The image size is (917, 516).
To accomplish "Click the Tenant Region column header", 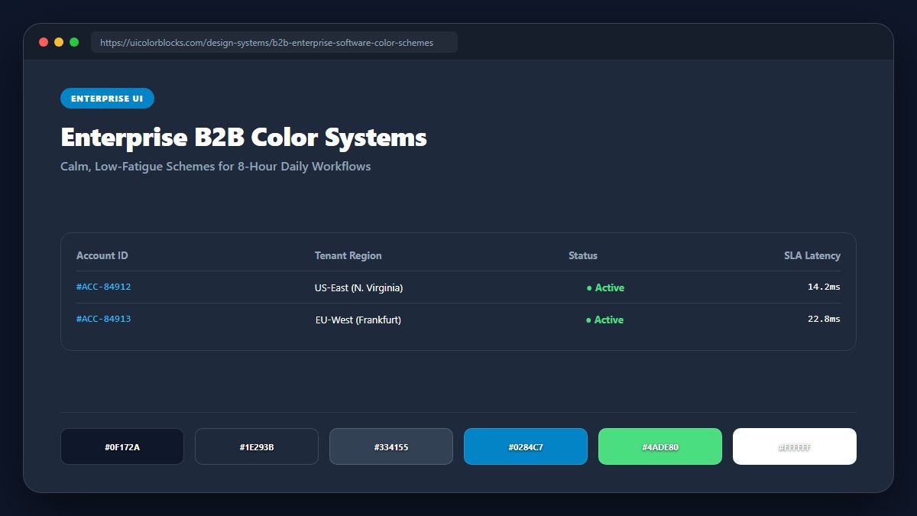I will click(348, 255).
